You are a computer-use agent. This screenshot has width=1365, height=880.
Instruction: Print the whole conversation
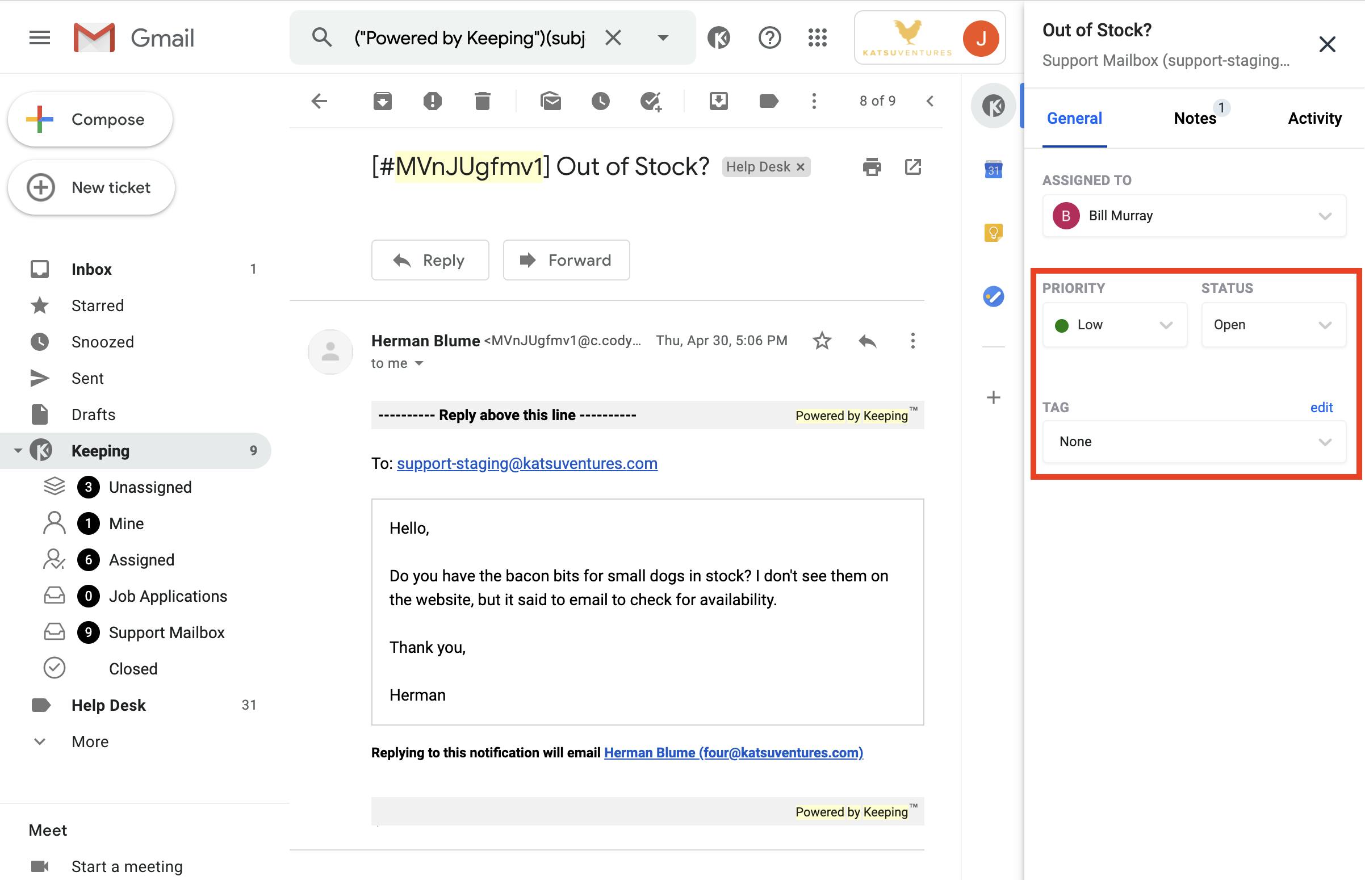[872, 167]
